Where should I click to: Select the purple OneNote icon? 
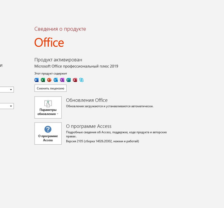tap(62, 80)
